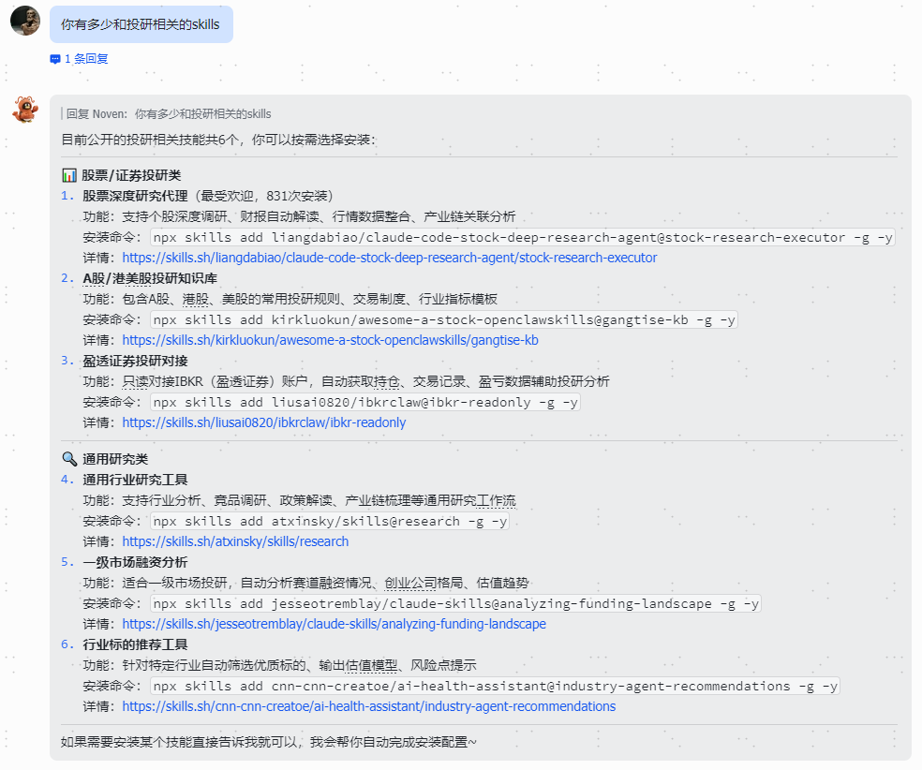Click the bot's avatar beside the reply
The height and width of the screenshot is (770, 922).
[24, 109]
